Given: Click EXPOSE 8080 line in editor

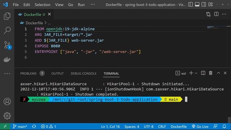Looking at the screenshot, I should (47, 46).
